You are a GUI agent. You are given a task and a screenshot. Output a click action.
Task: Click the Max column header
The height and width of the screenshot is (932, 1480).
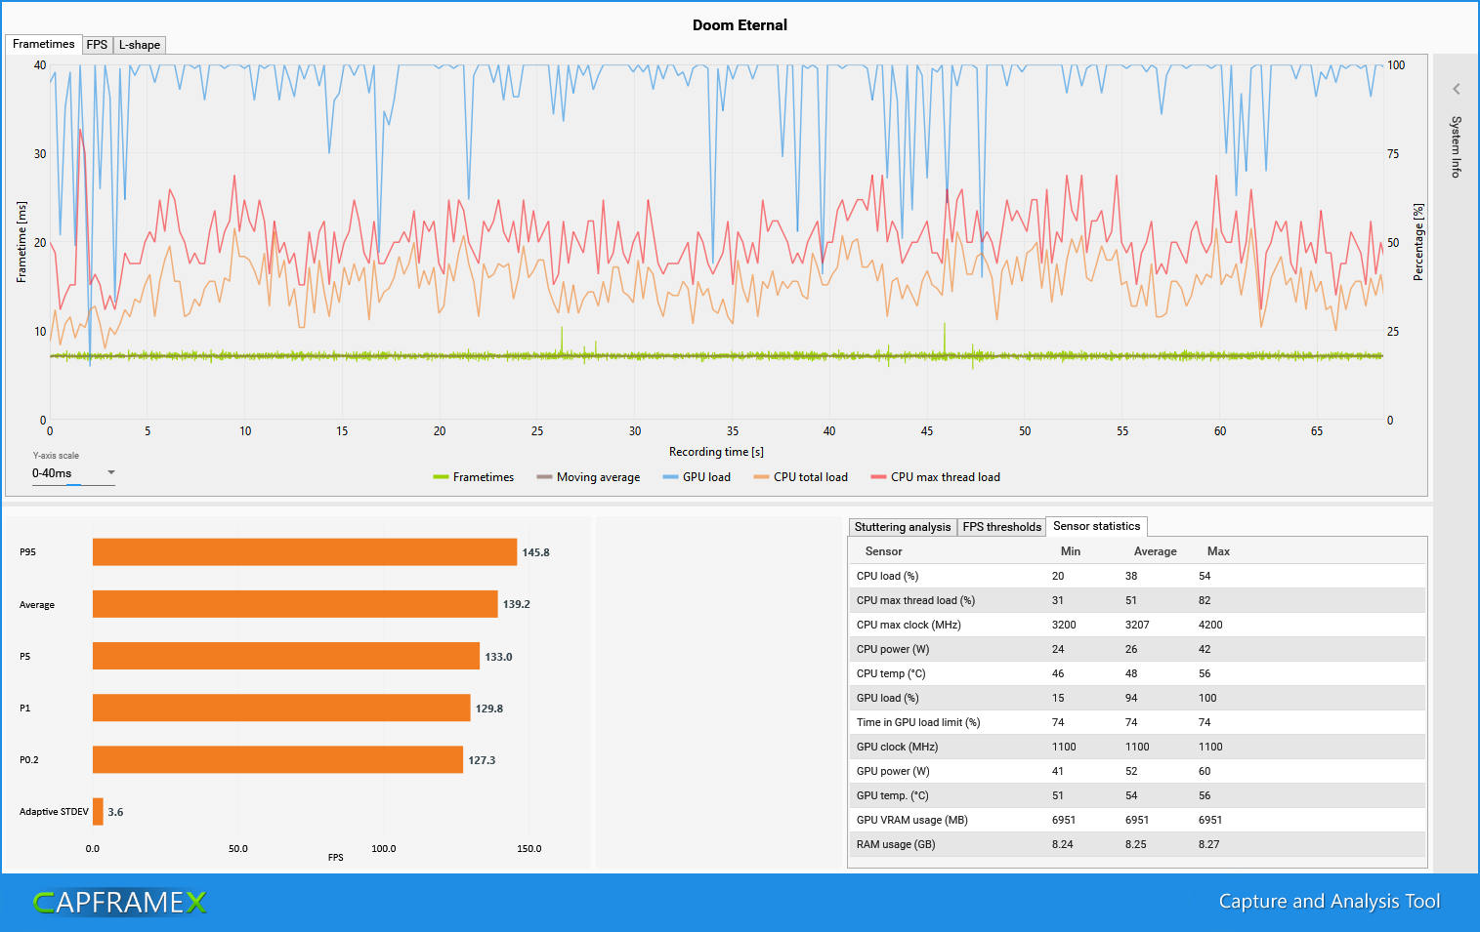click(x=1218, y=551)
